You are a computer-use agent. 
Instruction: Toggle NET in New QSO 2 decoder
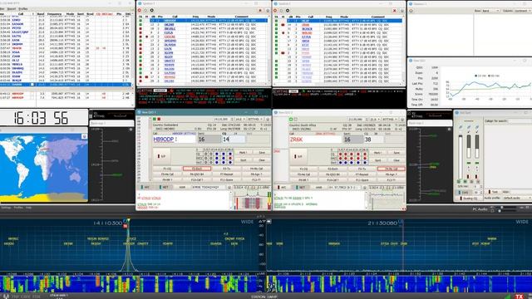click(300, 187)
